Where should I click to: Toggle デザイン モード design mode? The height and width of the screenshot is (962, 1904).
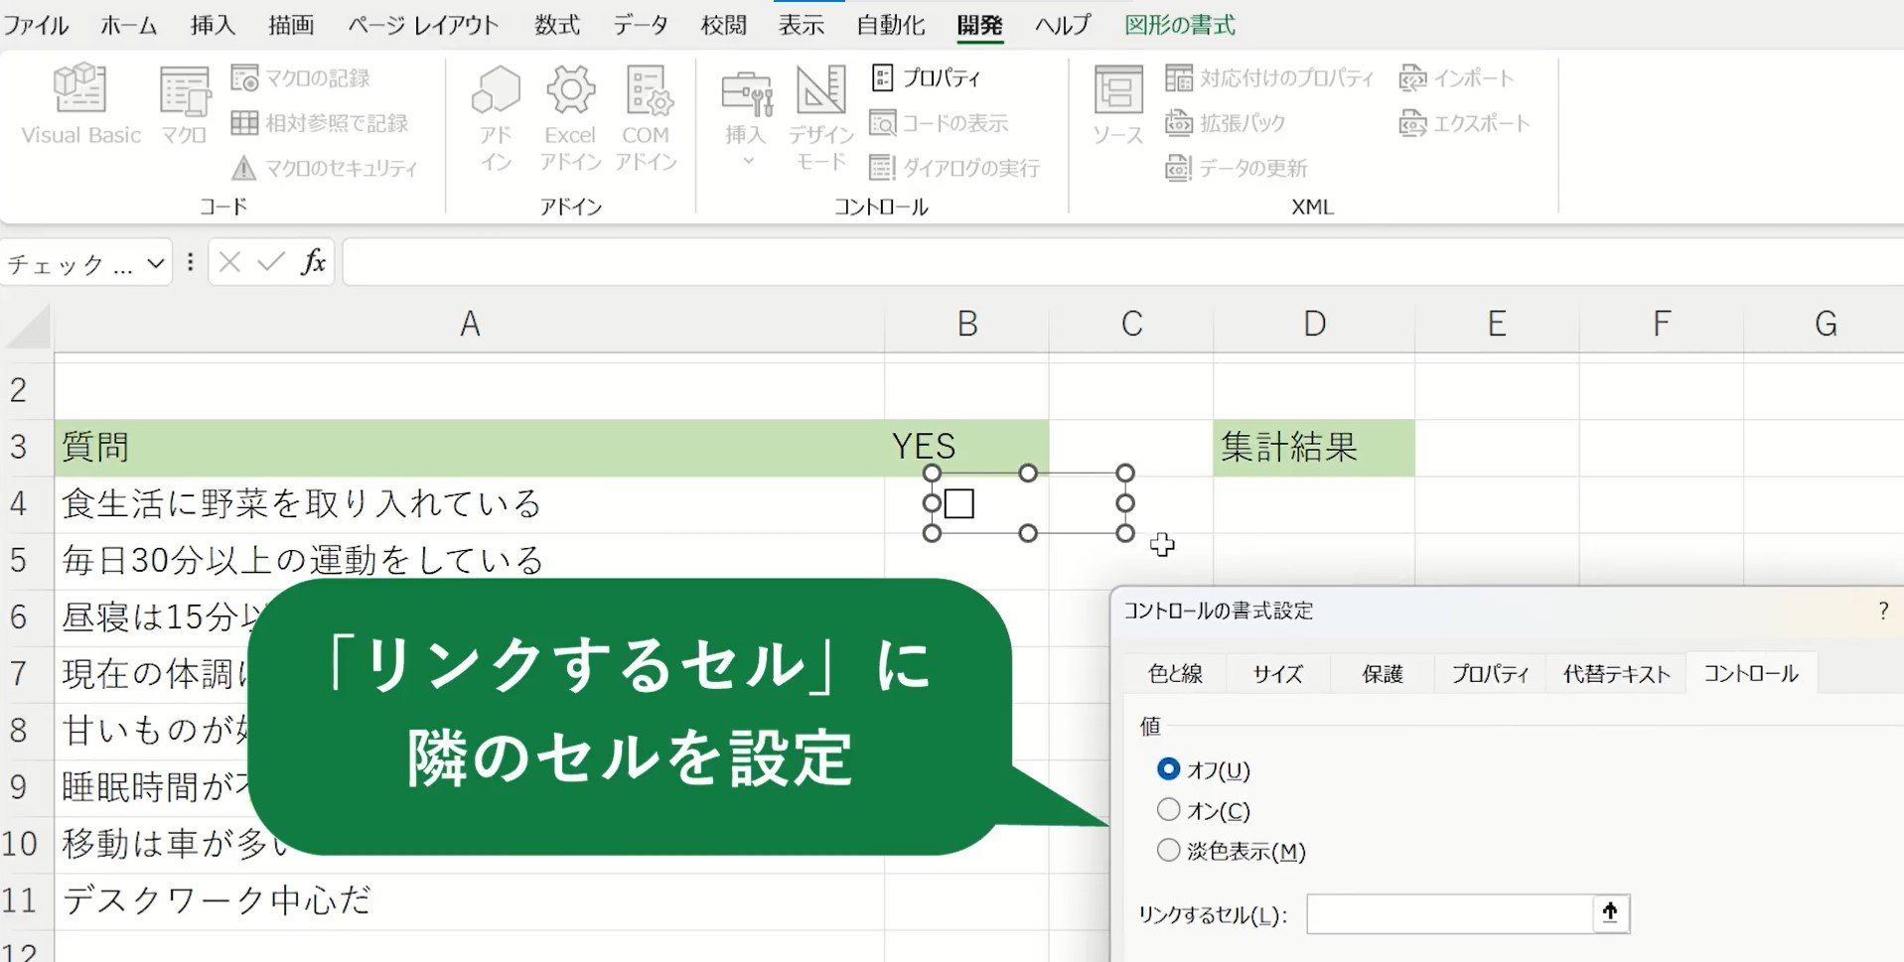tap(820, 118)
